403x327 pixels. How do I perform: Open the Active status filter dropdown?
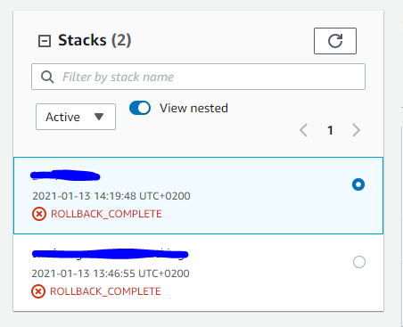[76, 117]
